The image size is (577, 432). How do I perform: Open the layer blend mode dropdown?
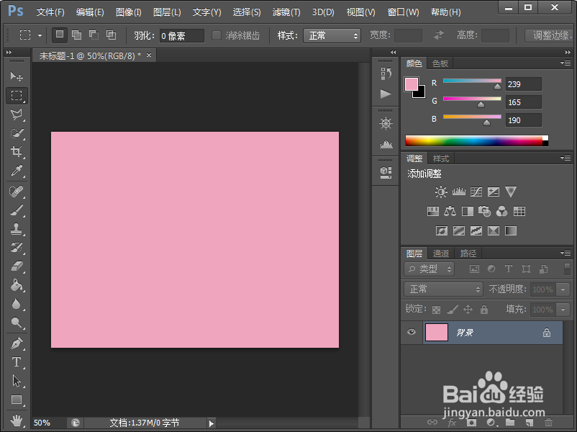coord(442,289)
